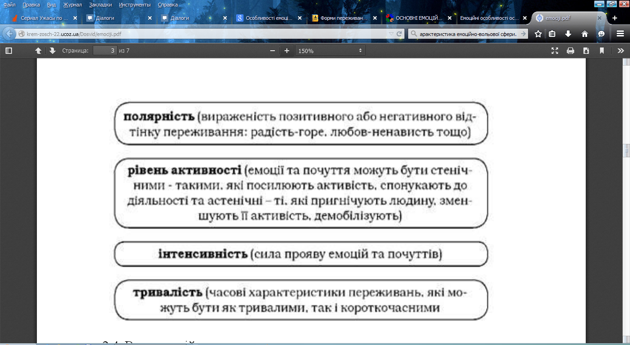630x345 pixels.
Task: Click the scrollbar up arrow
Action: tap(626, 62)
